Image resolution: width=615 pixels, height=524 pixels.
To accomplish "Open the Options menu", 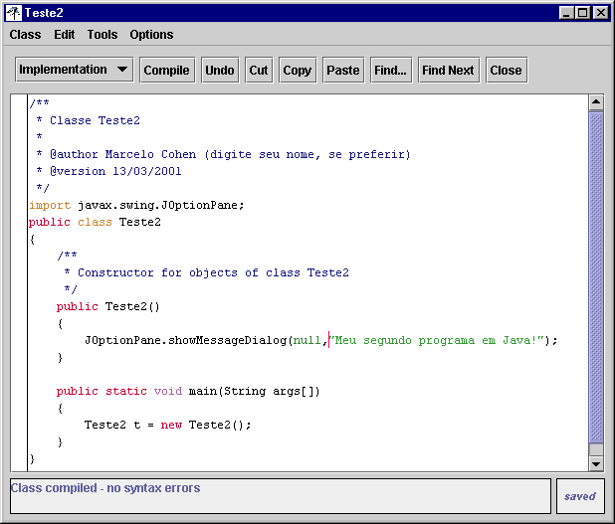I will (x=151, y=35).
